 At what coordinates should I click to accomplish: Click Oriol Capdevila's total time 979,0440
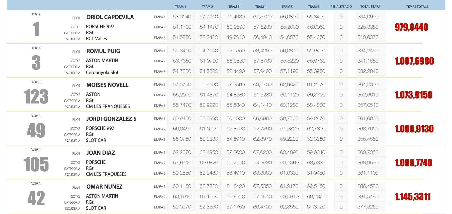coord(411,27)
